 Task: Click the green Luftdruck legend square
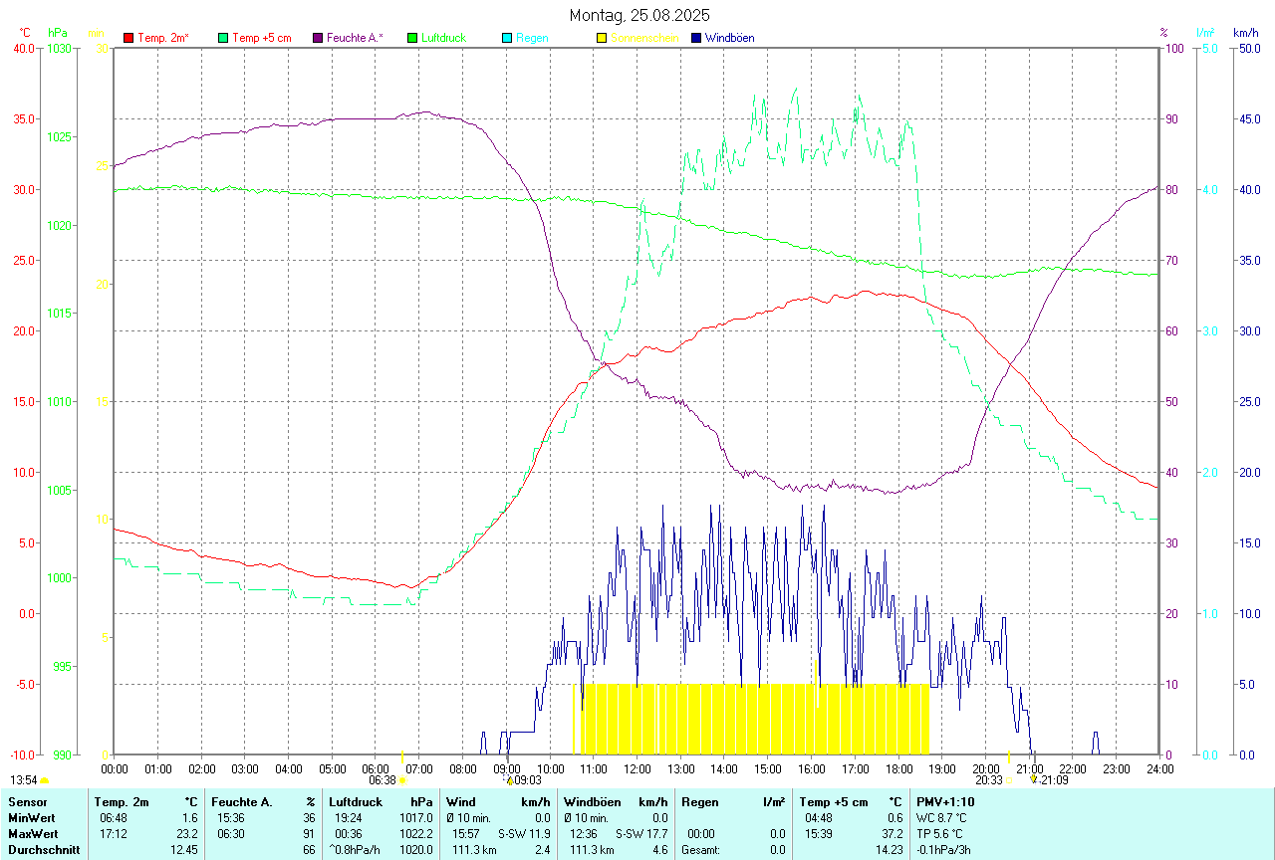[412, 38]
